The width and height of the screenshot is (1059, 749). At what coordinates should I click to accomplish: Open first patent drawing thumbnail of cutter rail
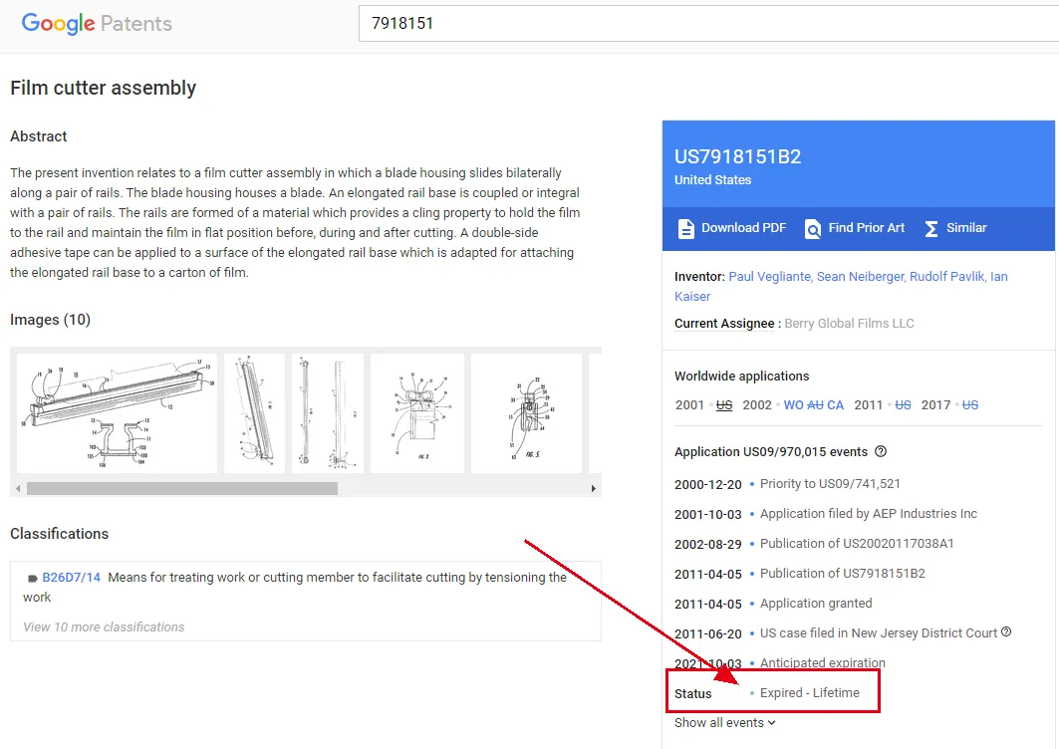[117, 413]
